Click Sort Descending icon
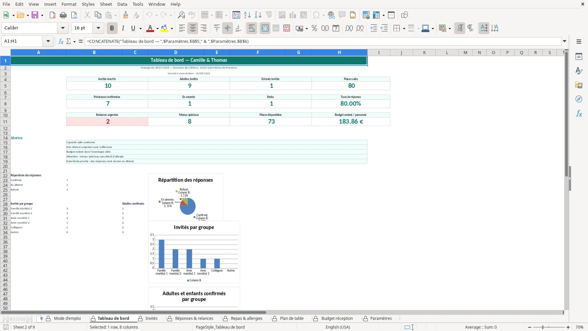 click(x=258, y=15)
